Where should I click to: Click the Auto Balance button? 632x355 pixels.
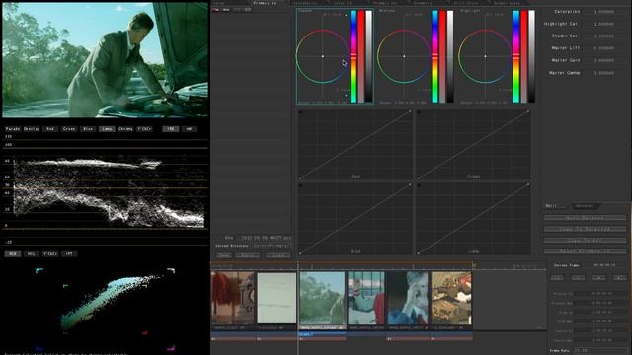pos(586,218)
